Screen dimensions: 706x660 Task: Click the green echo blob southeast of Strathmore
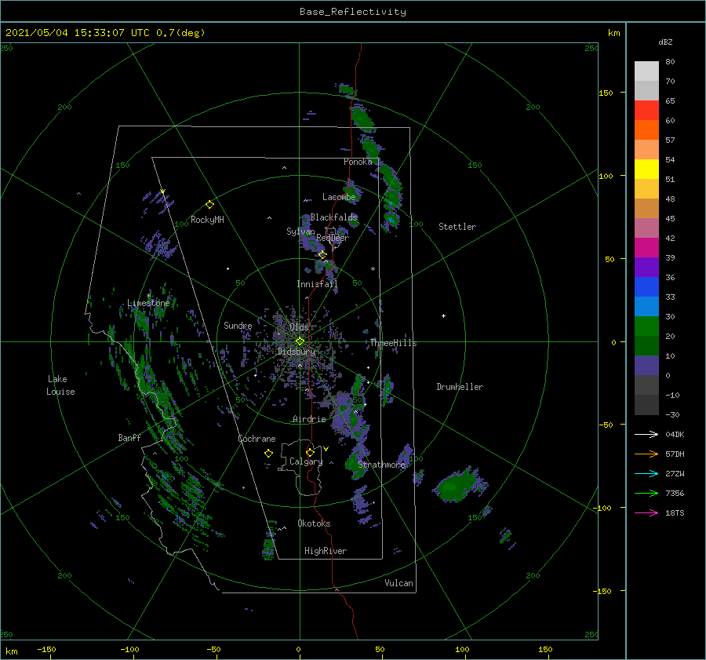[x=459, y=485]
